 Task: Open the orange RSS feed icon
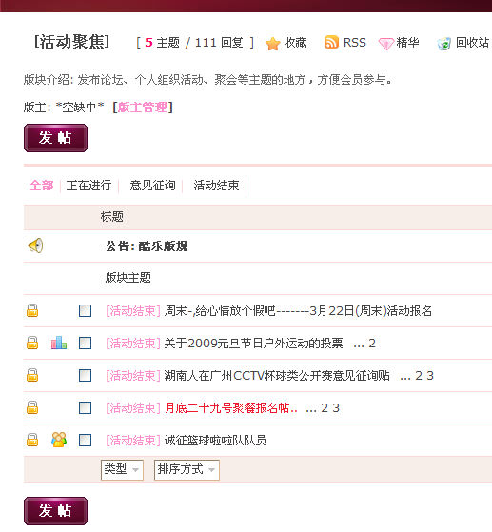pos(331,42)
